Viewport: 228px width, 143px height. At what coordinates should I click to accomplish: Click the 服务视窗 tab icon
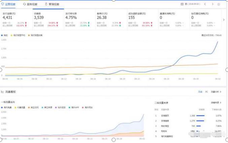[x=24, y=4]
